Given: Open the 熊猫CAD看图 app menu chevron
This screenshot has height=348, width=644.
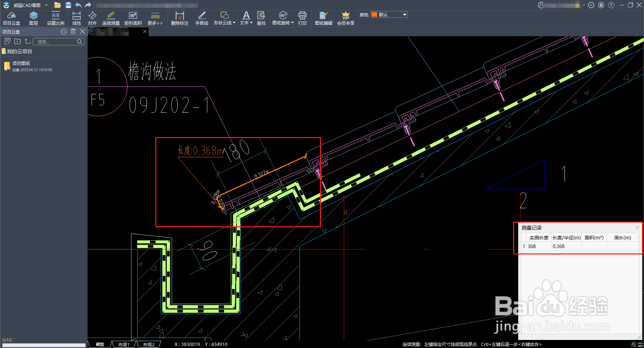Looking at the screenshot, I should (46, 5).
